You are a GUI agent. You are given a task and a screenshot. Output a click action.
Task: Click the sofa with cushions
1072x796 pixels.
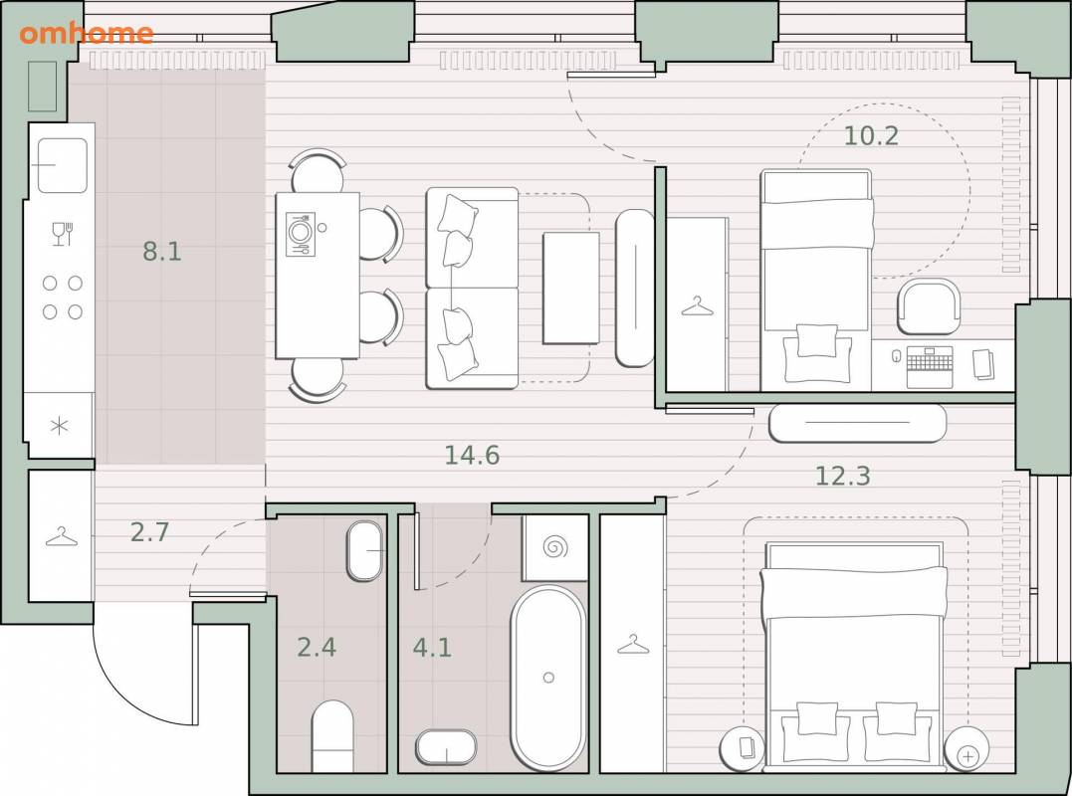(472, 289)
